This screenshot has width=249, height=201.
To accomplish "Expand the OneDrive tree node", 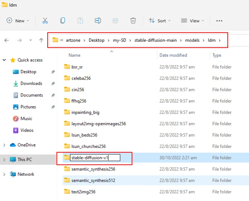I will coord(4,145).
